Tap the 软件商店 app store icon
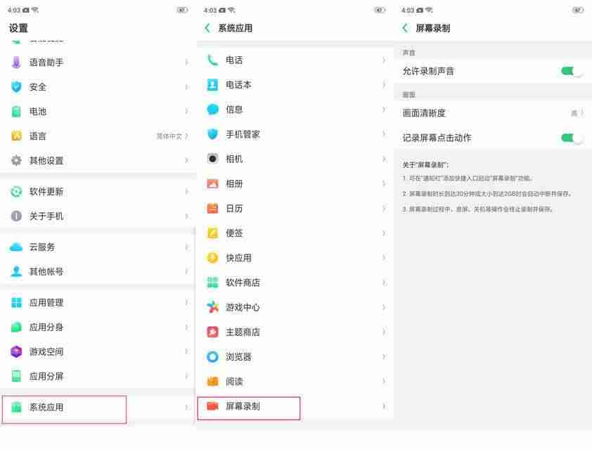 (212, 282)
